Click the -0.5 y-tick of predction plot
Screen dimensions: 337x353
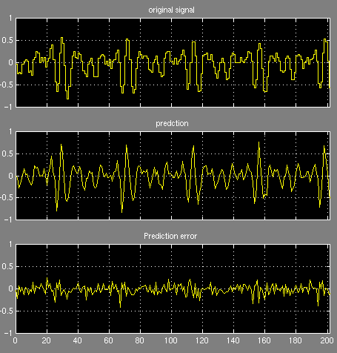pyautogui.click(x=7, y=197)
